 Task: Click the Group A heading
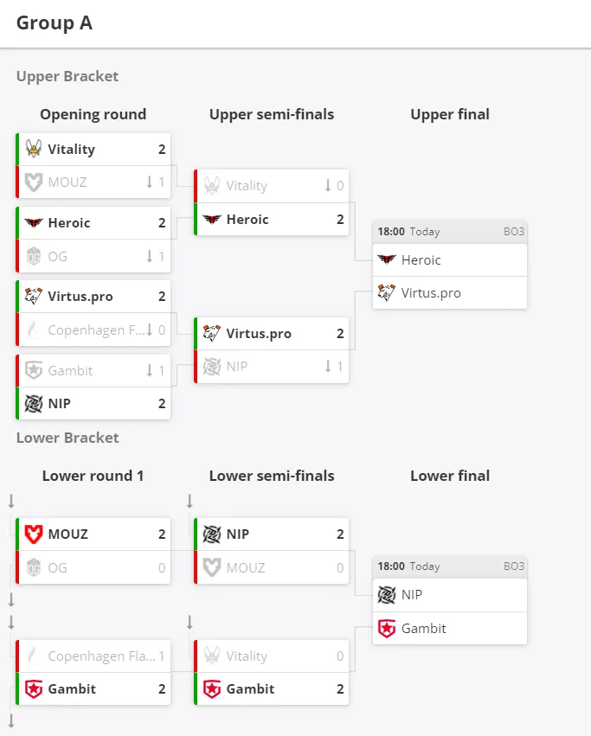[x=55, y=22]
